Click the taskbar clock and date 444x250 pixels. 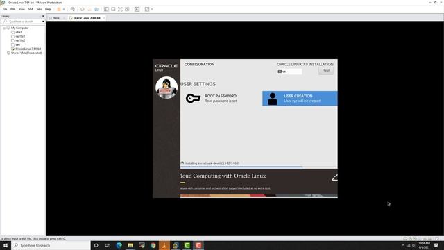click(424, 245)
